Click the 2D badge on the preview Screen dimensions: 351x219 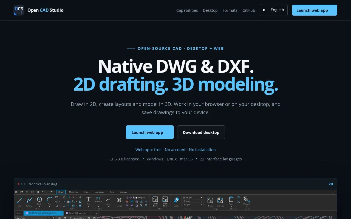pos(331,184)
